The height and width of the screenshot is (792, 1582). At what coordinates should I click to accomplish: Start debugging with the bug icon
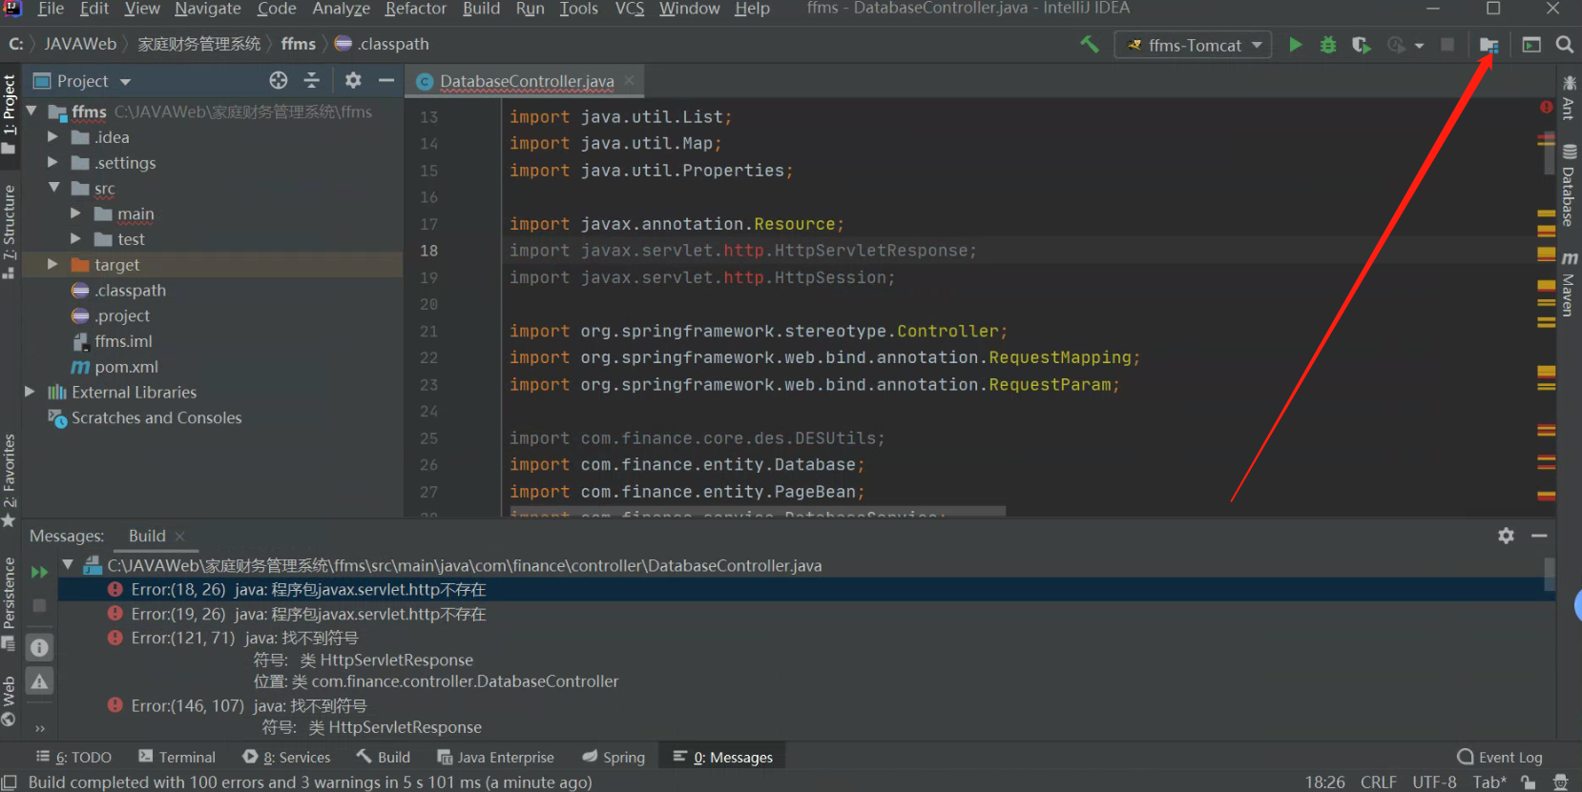(x=1327, y=45)
